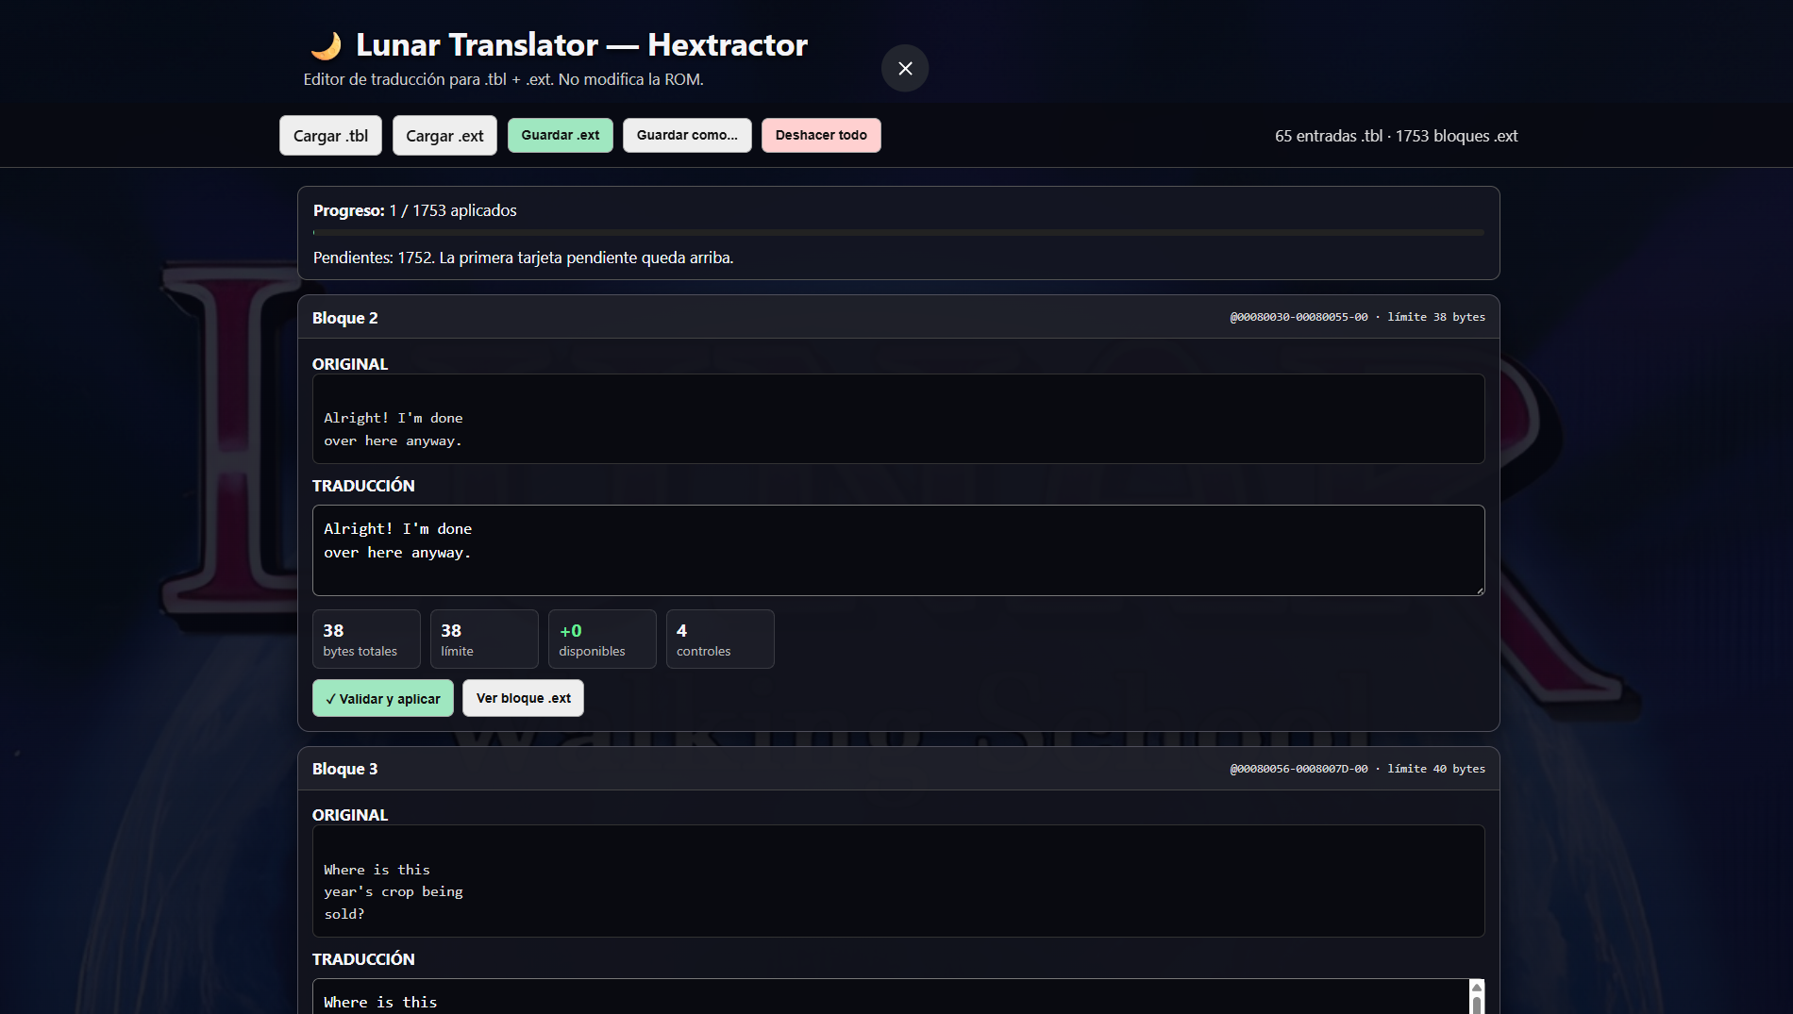Choose Guardar como... to save as
1793x1014 pixels.
click(x=687, y=135)
